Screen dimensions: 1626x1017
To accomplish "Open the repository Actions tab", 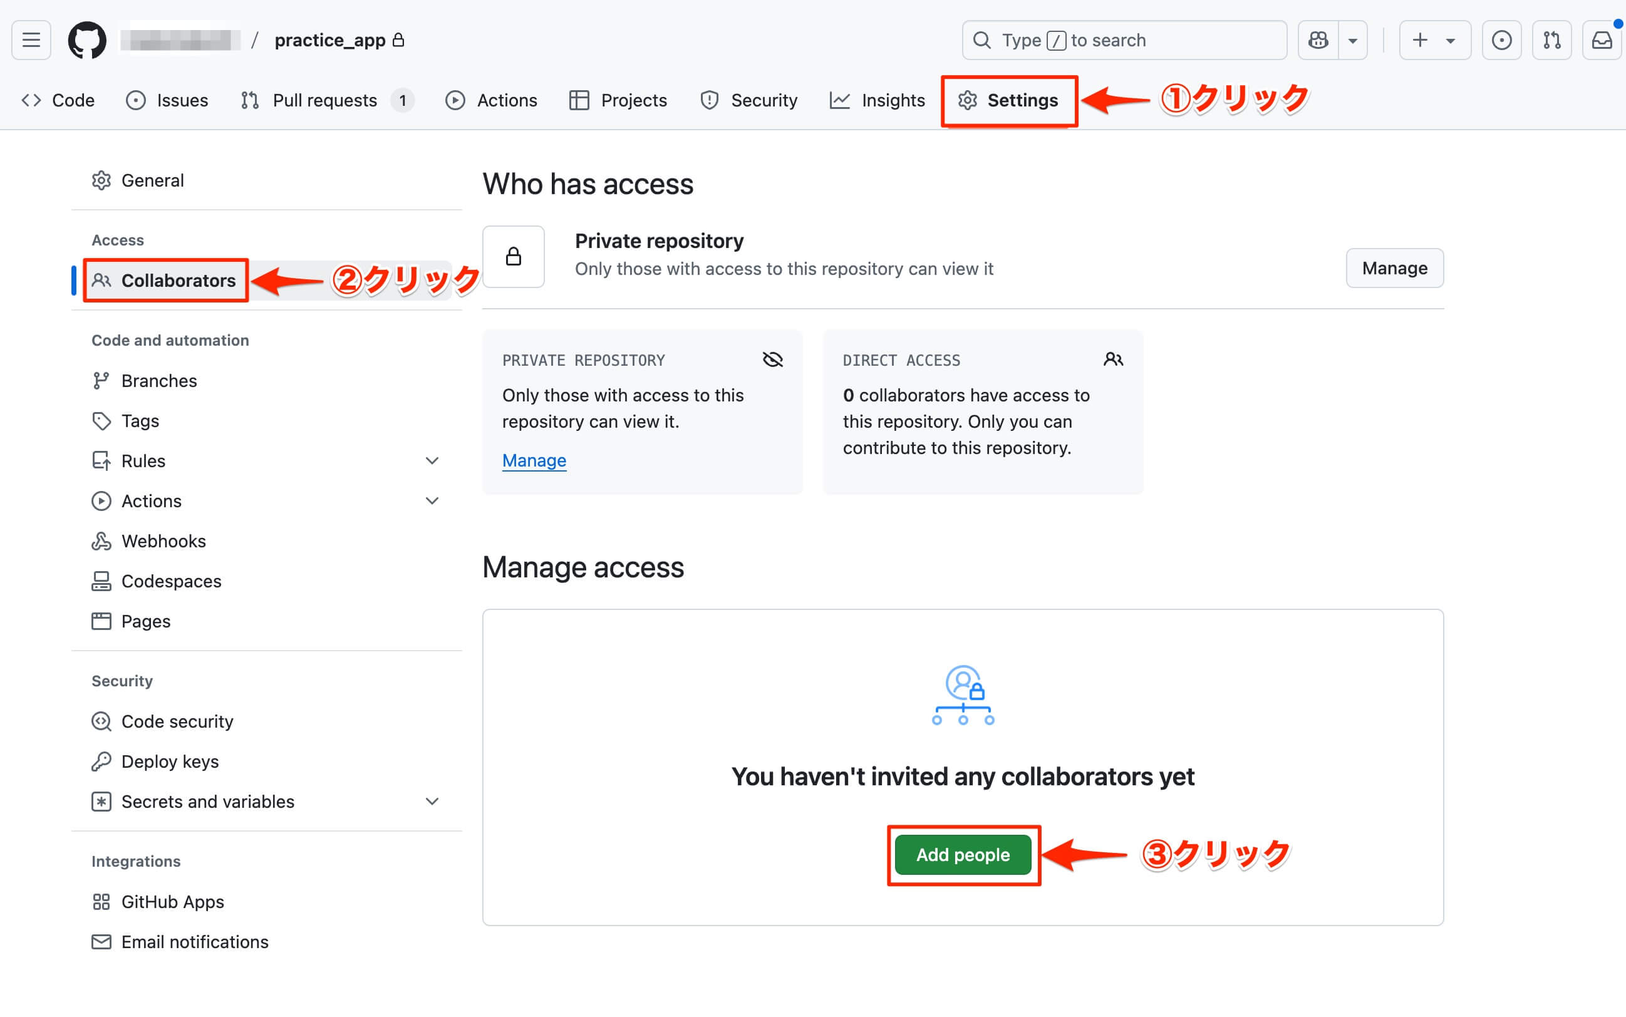I will [x=491, y=100].
